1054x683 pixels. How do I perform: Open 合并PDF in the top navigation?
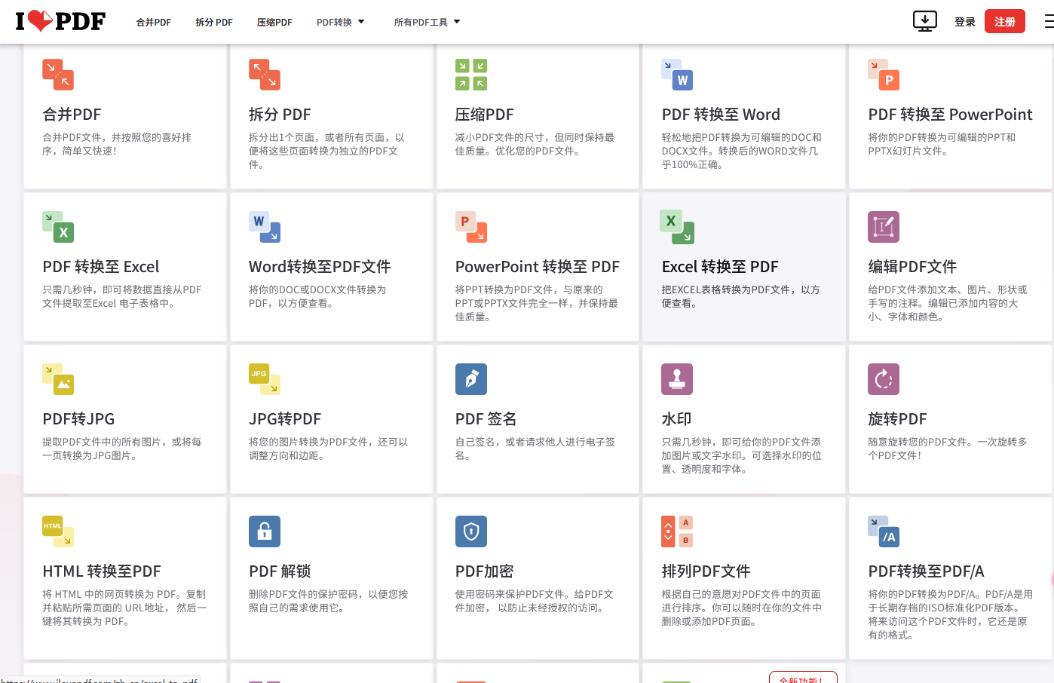154,22
